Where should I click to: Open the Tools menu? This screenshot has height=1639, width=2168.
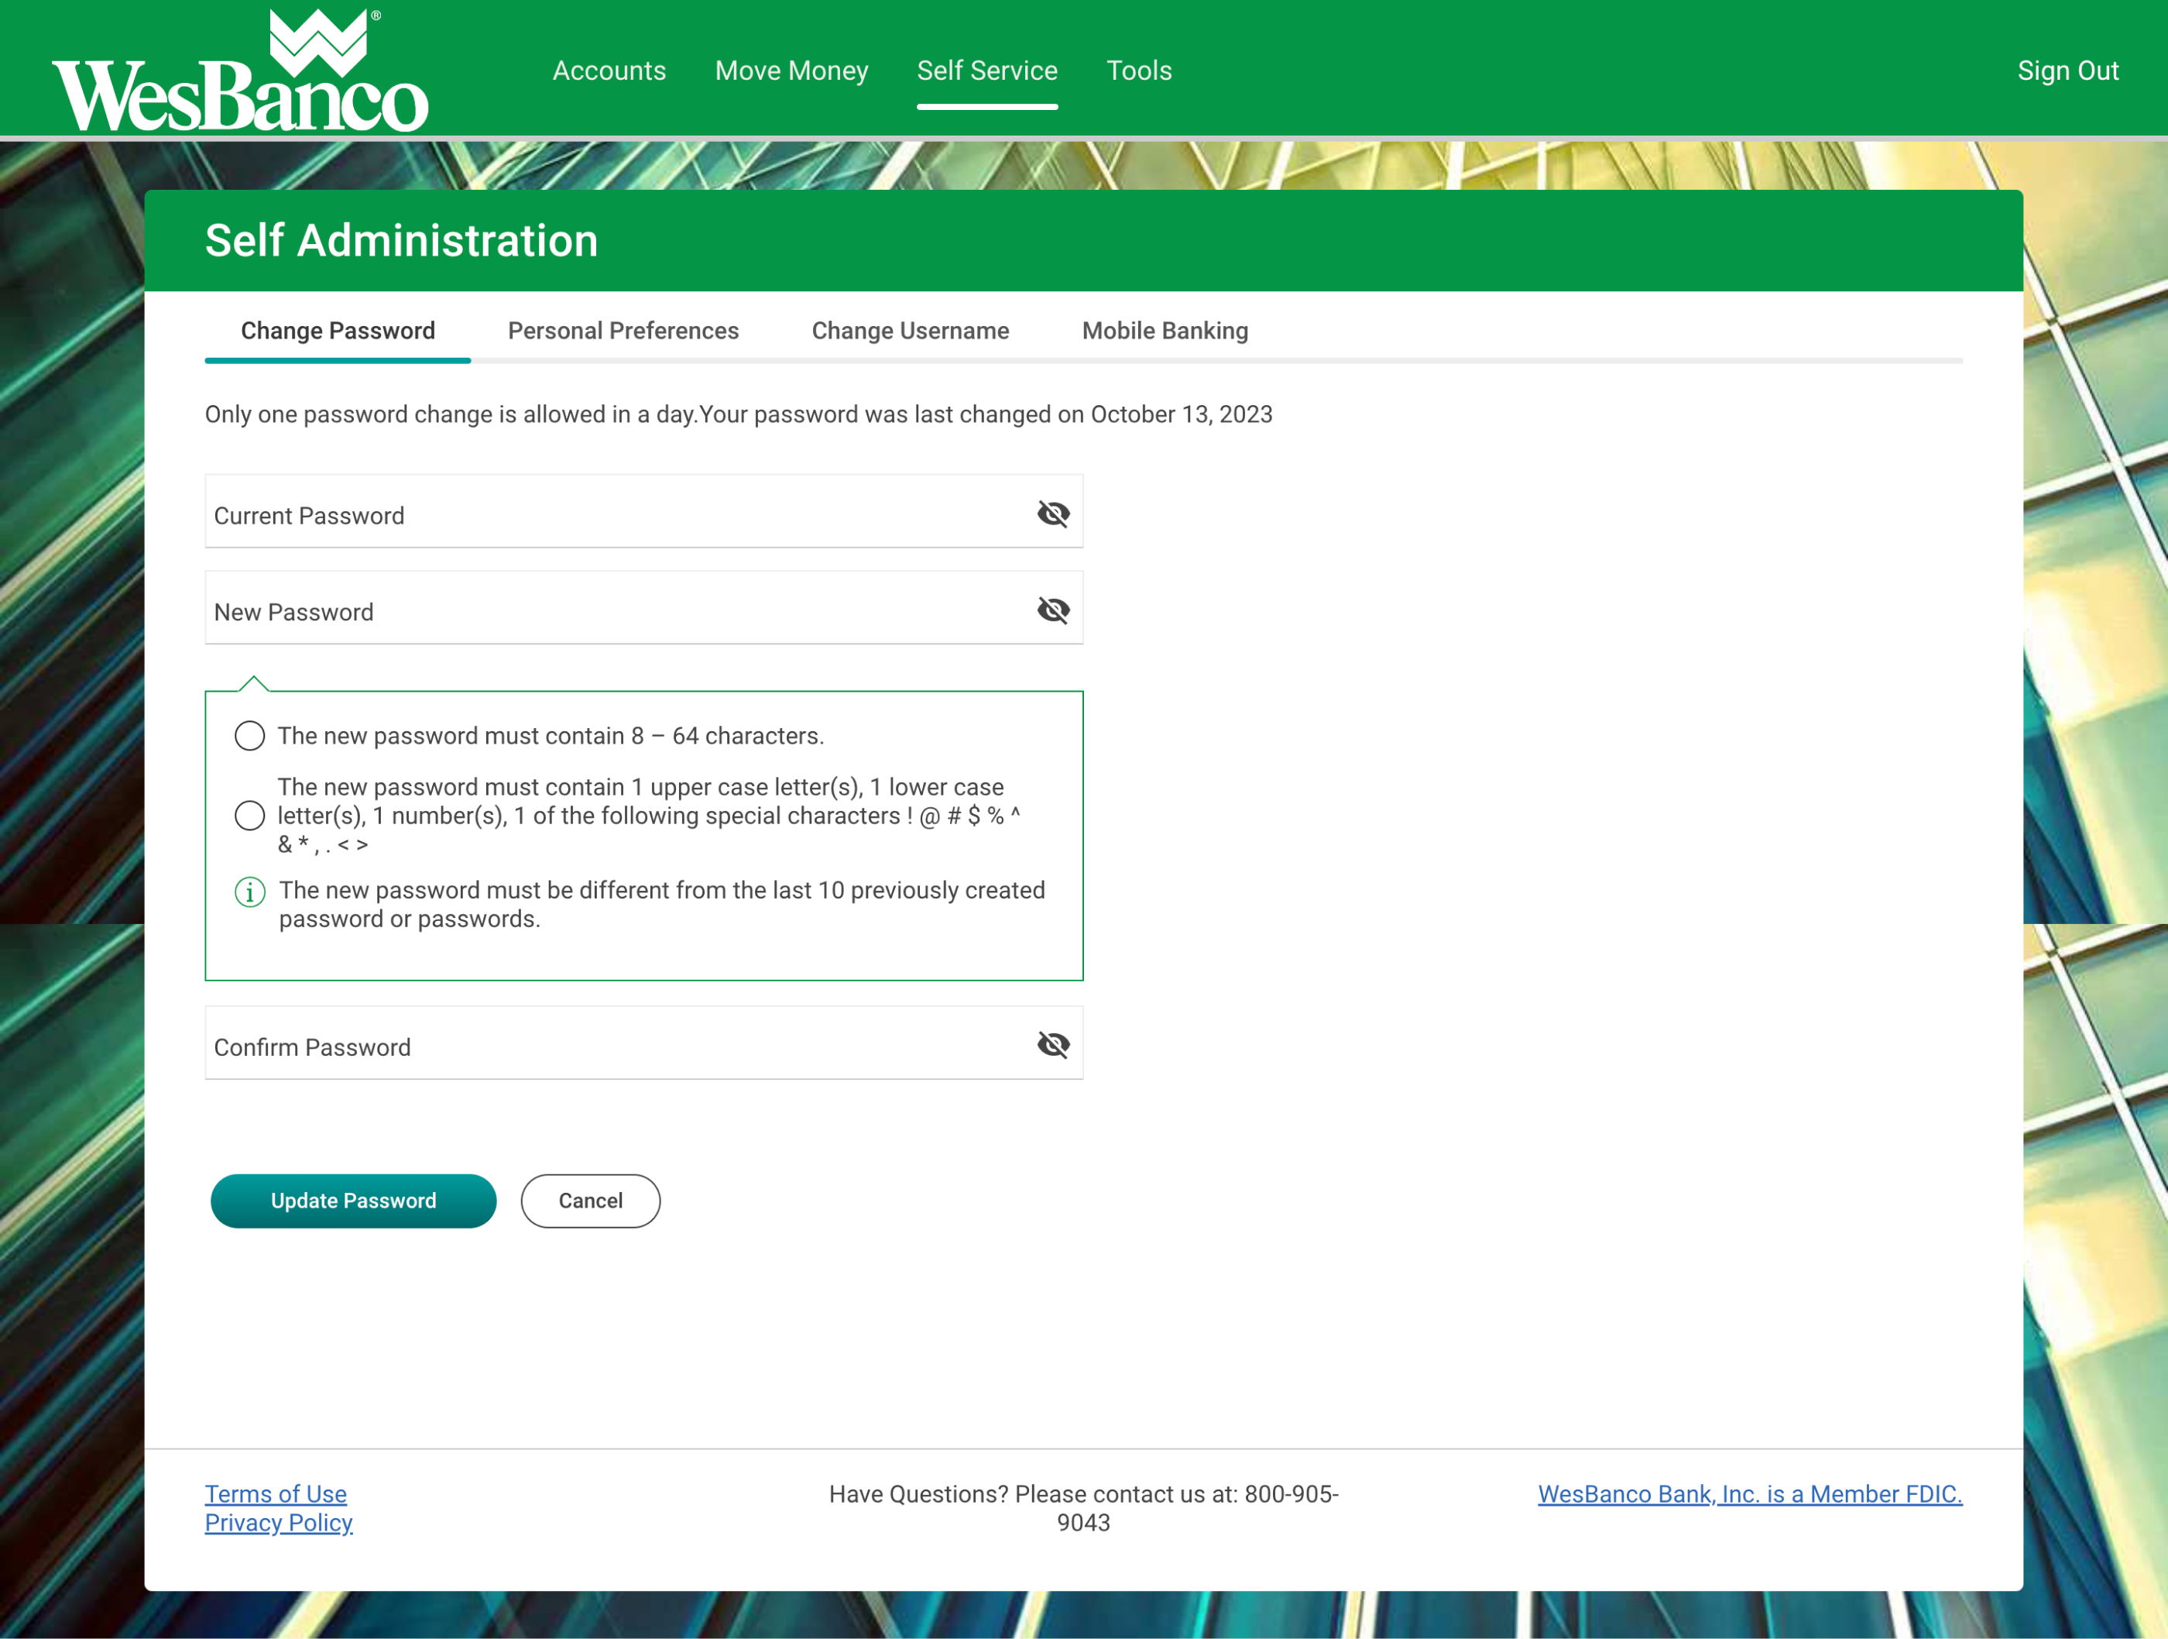1139,70
